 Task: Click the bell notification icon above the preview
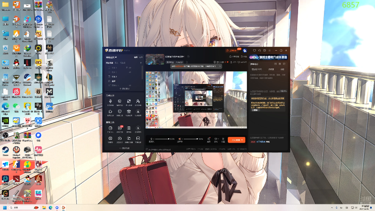coord(230,57)
